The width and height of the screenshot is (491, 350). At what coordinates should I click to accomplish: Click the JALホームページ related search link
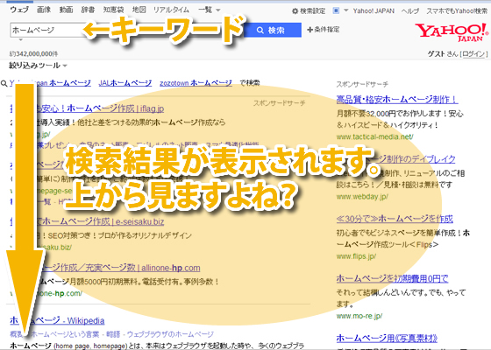click(125, 83)
